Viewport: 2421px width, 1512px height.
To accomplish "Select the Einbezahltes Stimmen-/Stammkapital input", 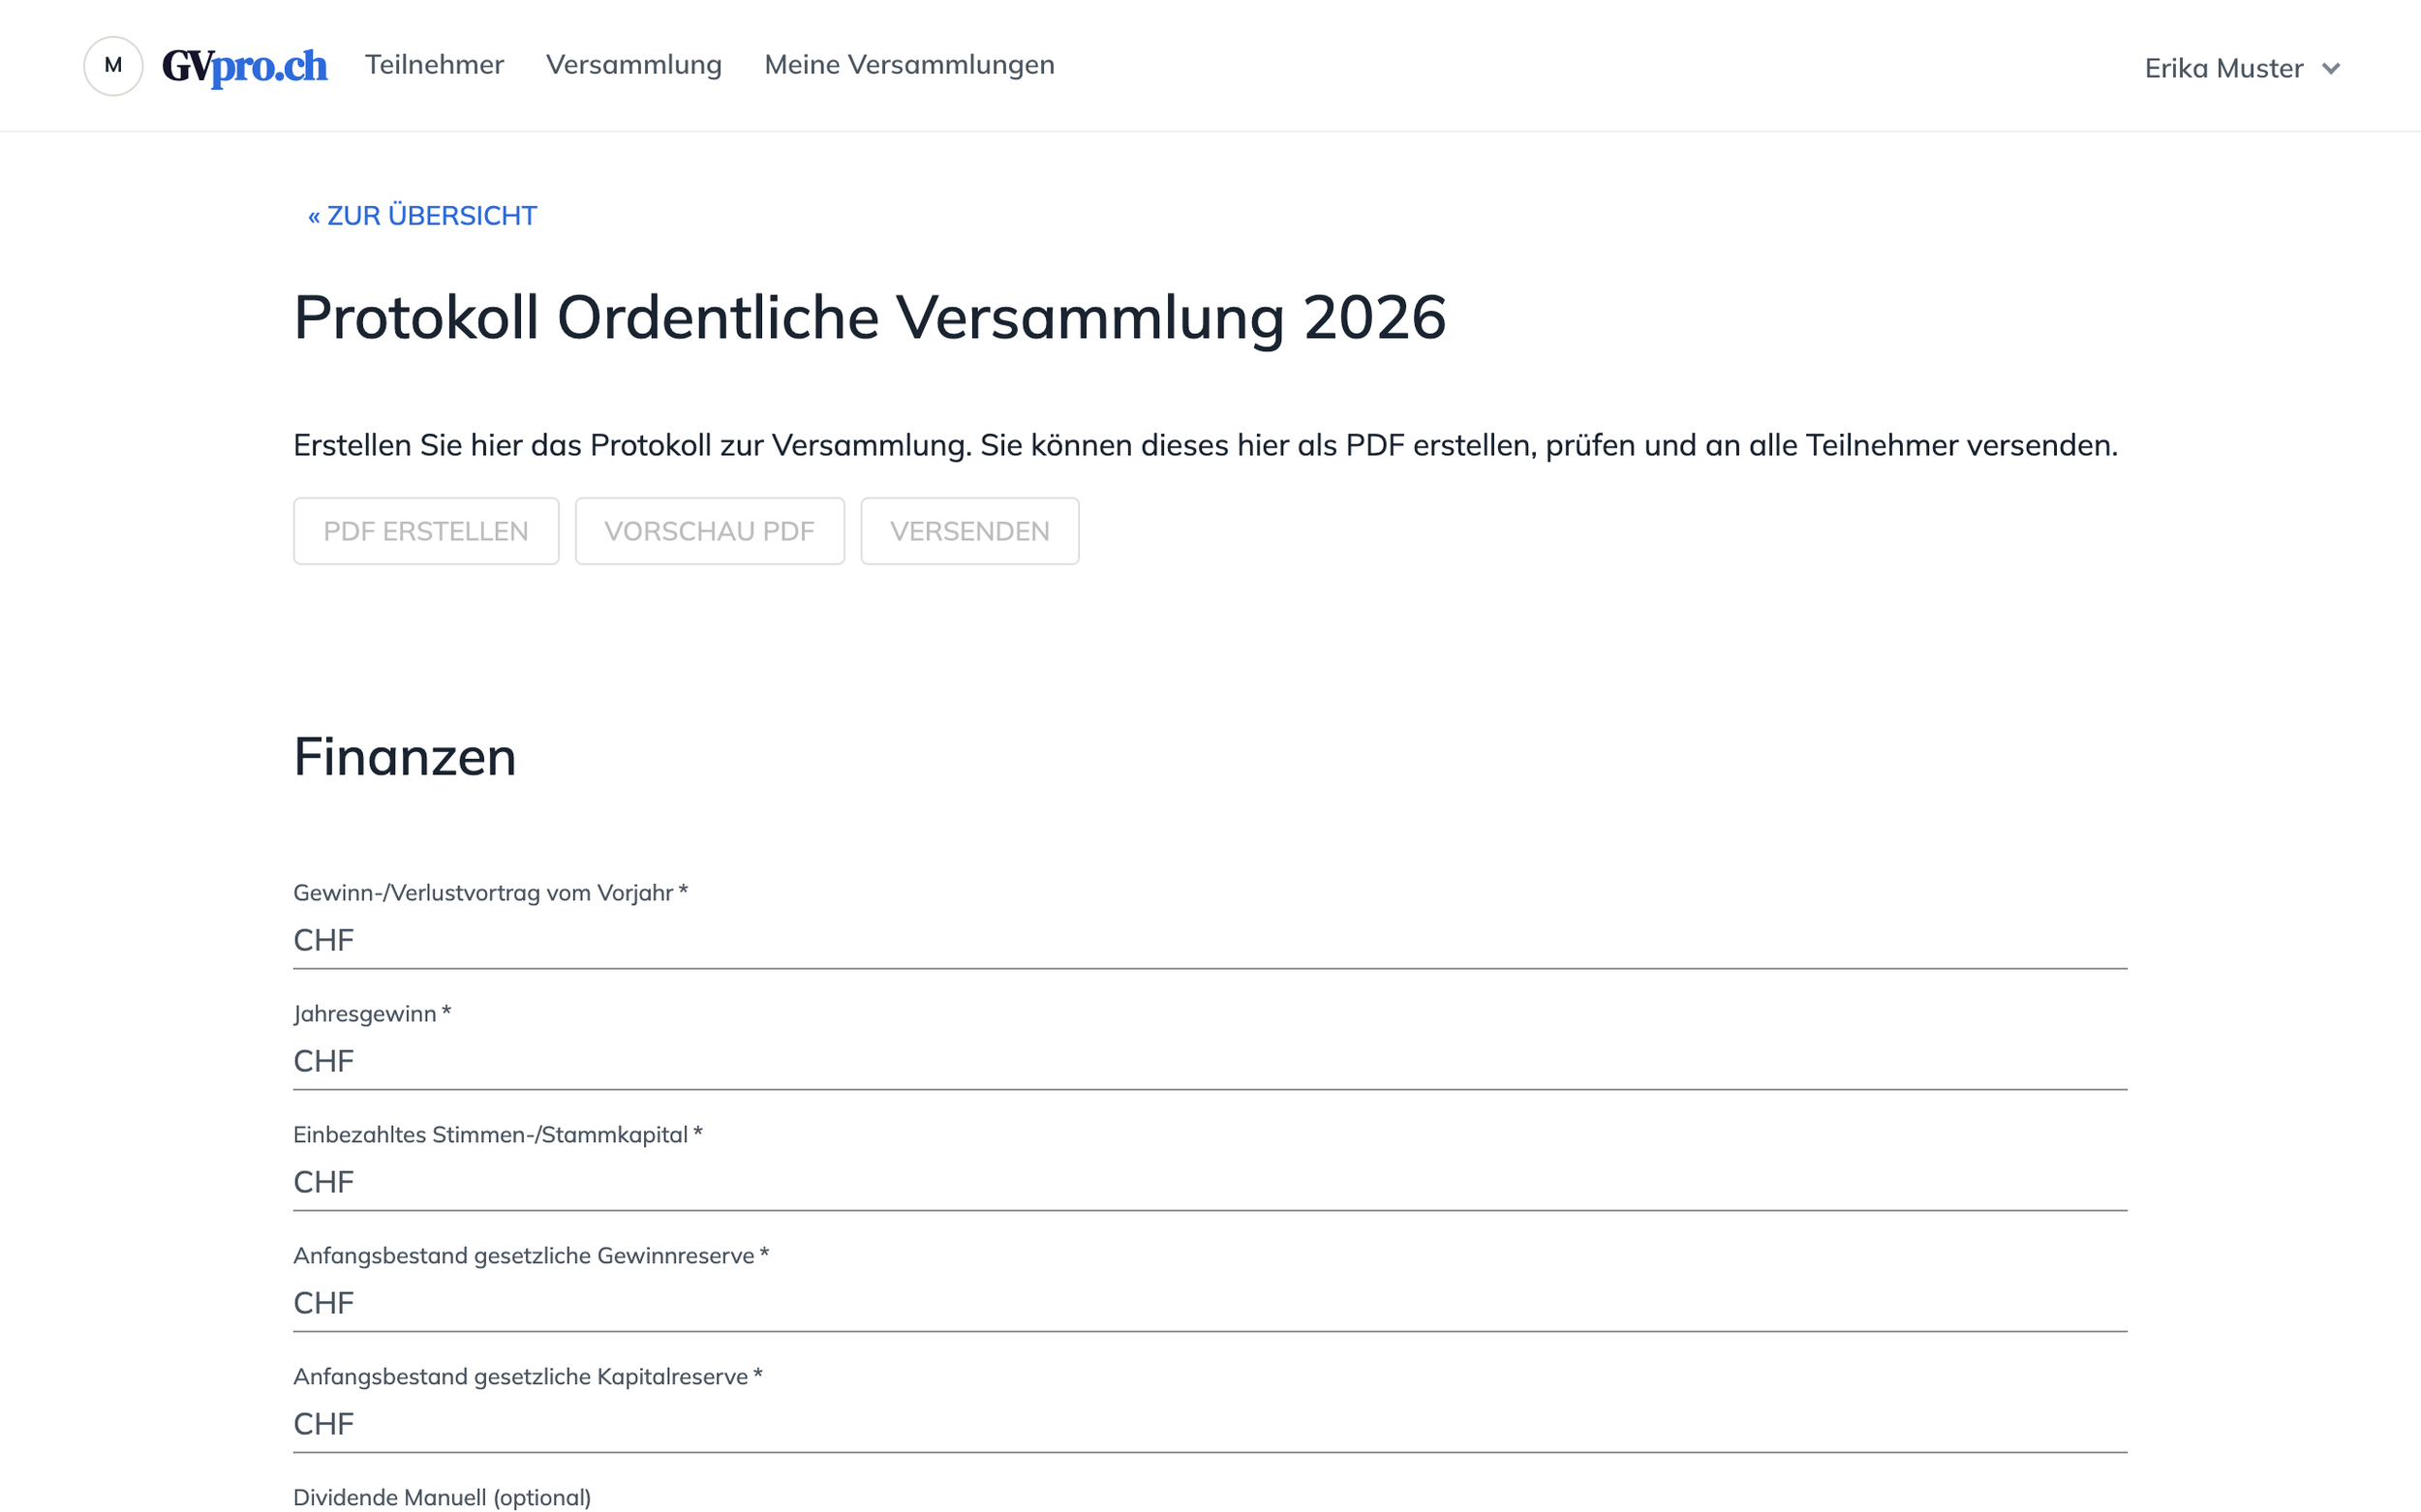I will (x=1210, y=1182).
